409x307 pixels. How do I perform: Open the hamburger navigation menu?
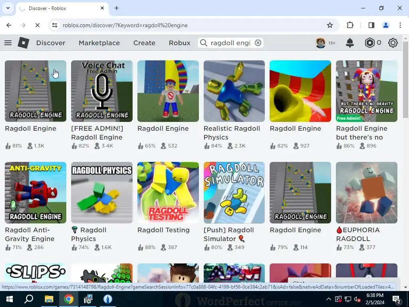pyautogui.click(x=8, y=43)
